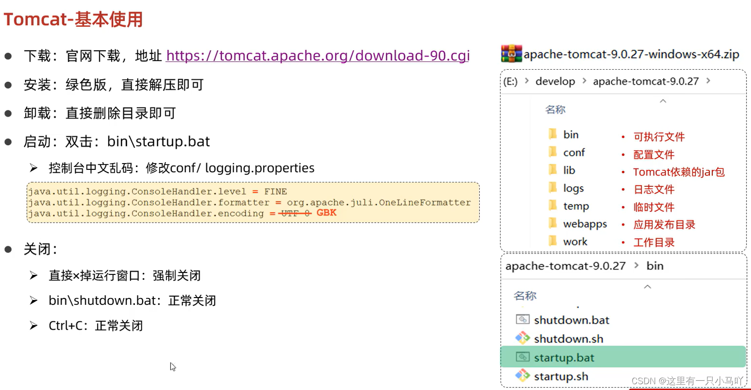Click the apache-tomcat-9.0.27-windows-x64.zip filename

click(x=632, y=54)
